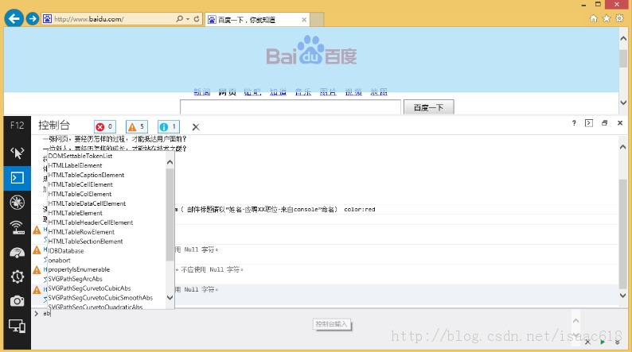Choose HTMLTableHeaderCellElement suggestion
632x352 pixels.
tap(91, 222)
